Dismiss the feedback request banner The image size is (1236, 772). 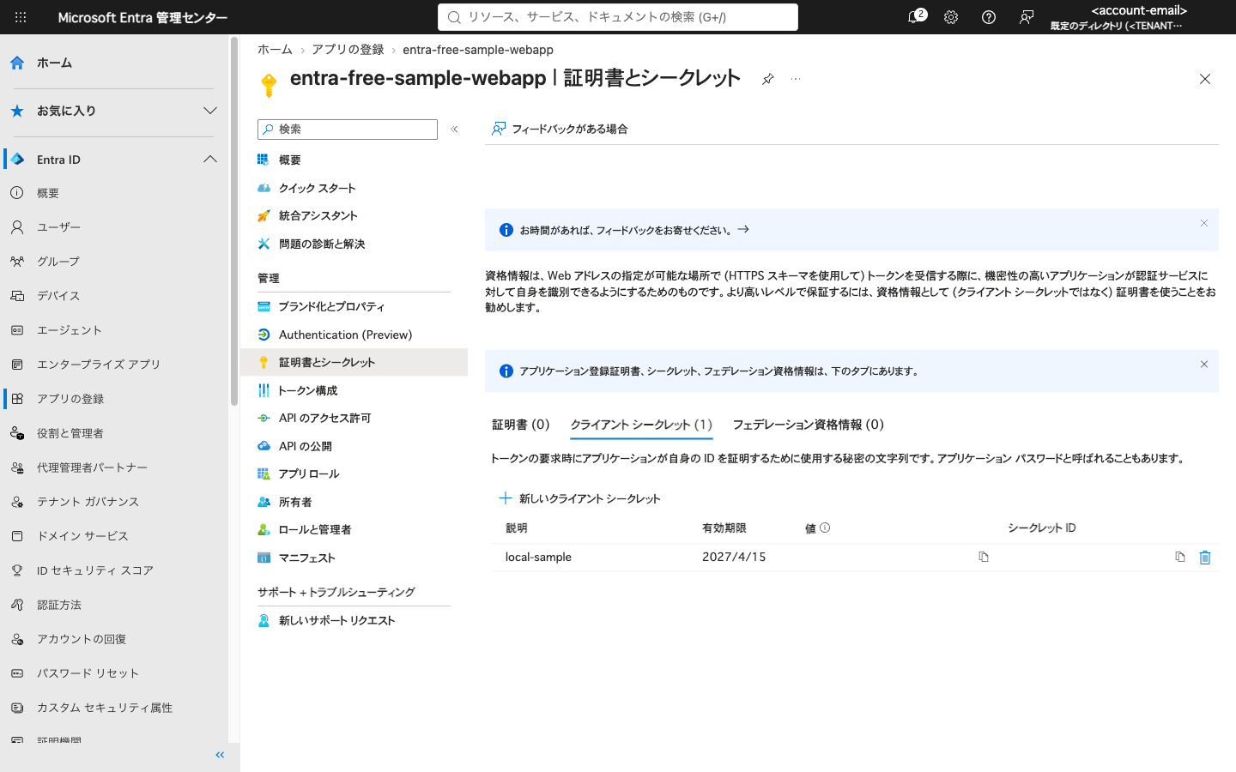click(x=1204, y=223)
